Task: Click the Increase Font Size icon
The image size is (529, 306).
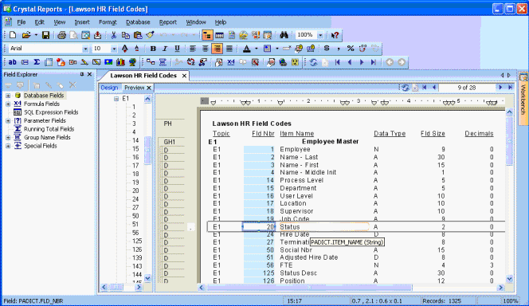Action: pos(125,49)
